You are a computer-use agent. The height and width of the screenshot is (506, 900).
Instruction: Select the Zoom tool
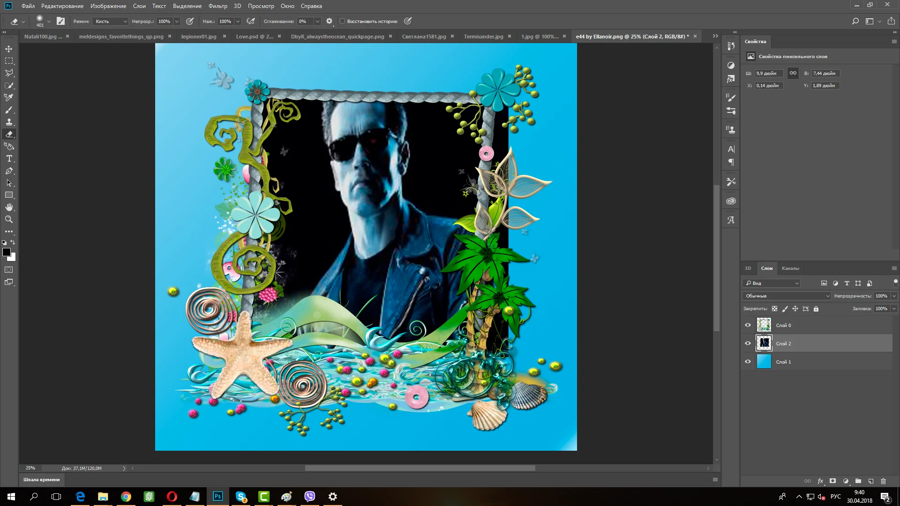pos(9,219)
